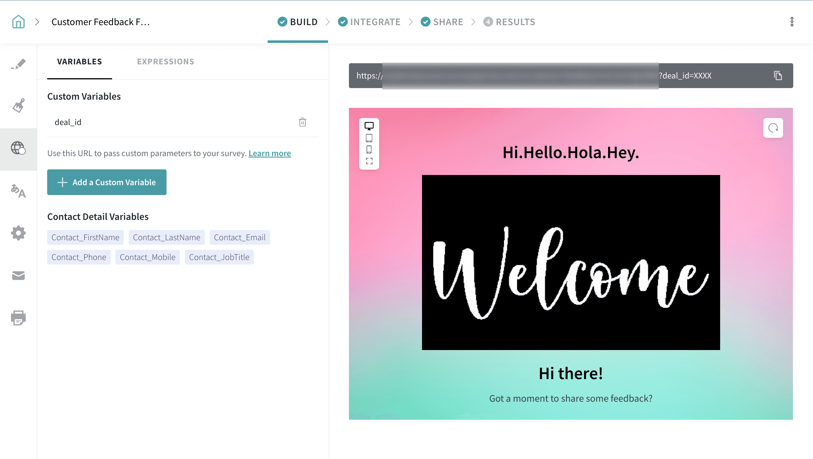Open the paintbrush design icon in sidebar
The width and height of the screenshot is (813, 459).
(18, 106)
